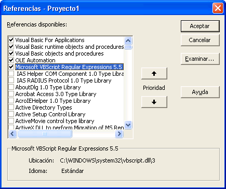Click the Aceptar button
This screenshot has width=226, height=189.
(200, 26)
